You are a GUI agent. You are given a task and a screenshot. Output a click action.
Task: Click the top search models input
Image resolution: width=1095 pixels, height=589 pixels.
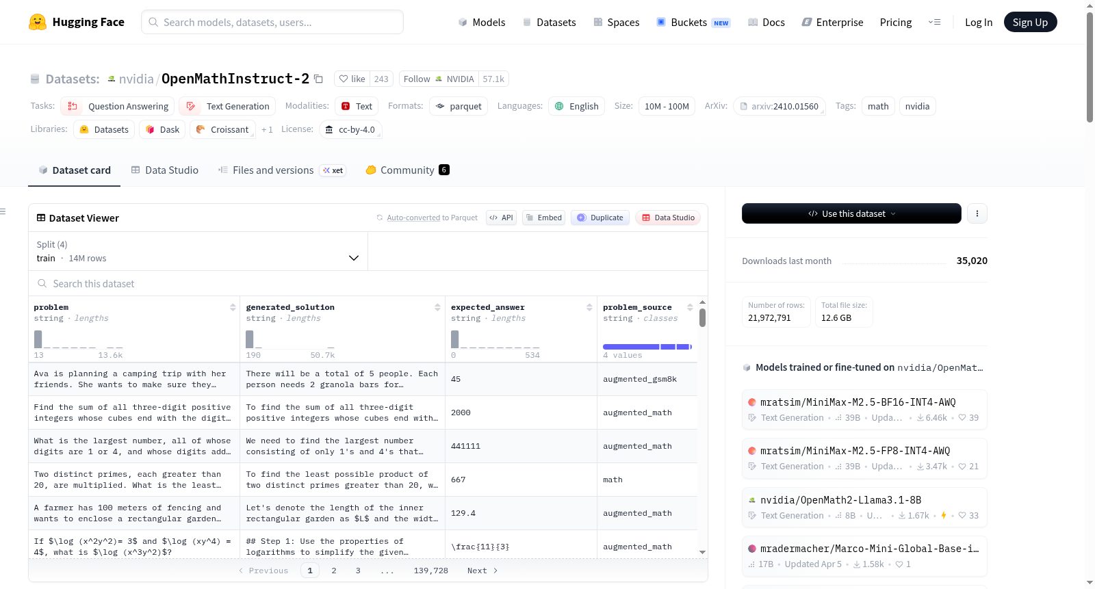(x=272, y=22)
